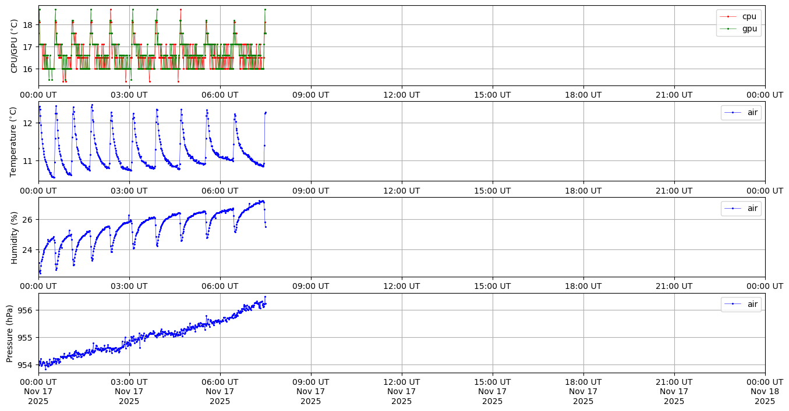Click the Temperature (°C) y-axis label
Viewport: 789px width, 411px height.
pyautogui.click(x=15, y=141)
